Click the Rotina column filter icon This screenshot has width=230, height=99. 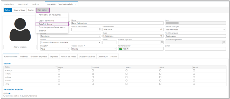pos(56,67)
